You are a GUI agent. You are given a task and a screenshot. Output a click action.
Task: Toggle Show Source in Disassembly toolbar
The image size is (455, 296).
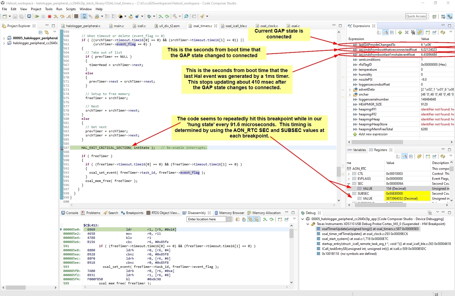[257, 219]
